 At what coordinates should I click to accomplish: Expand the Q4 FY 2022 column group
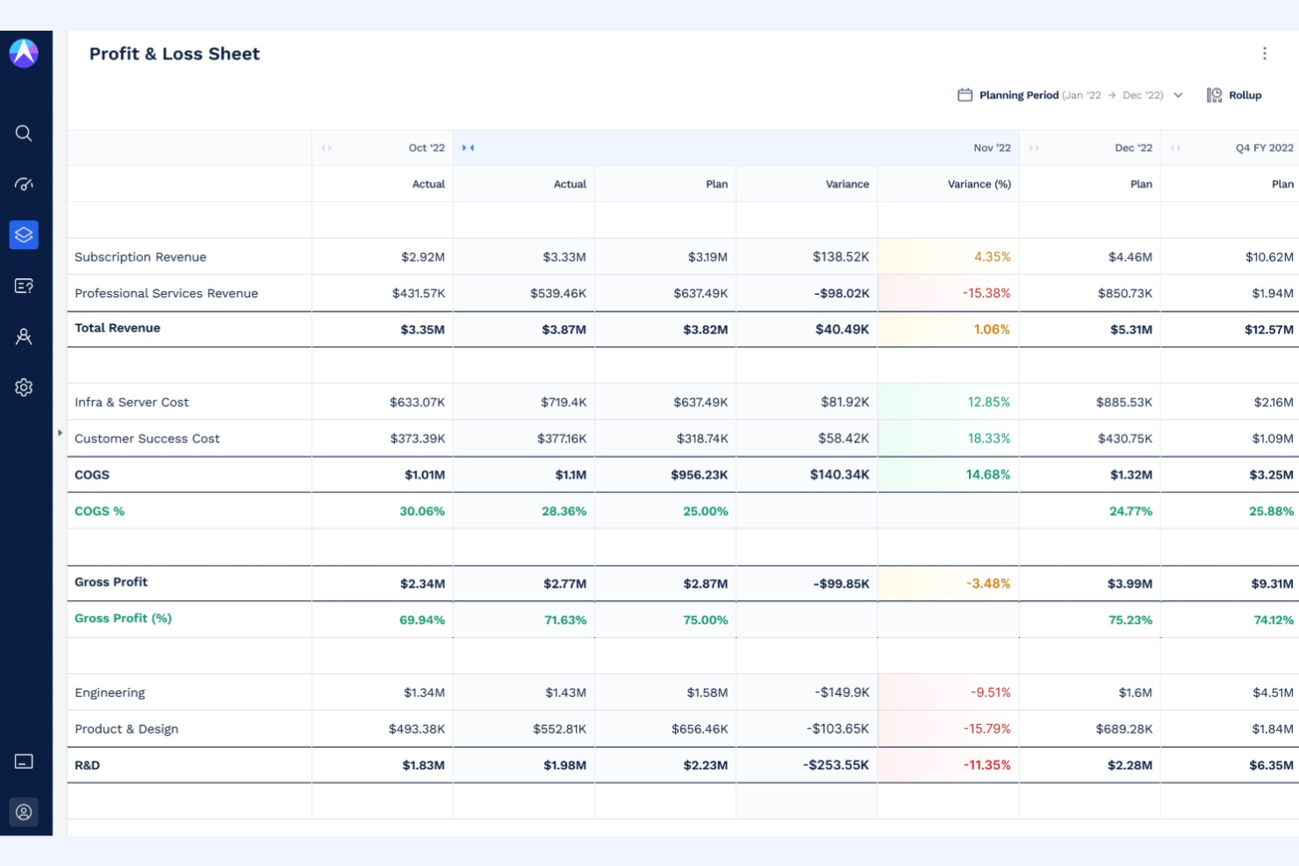click(1176, 147)
